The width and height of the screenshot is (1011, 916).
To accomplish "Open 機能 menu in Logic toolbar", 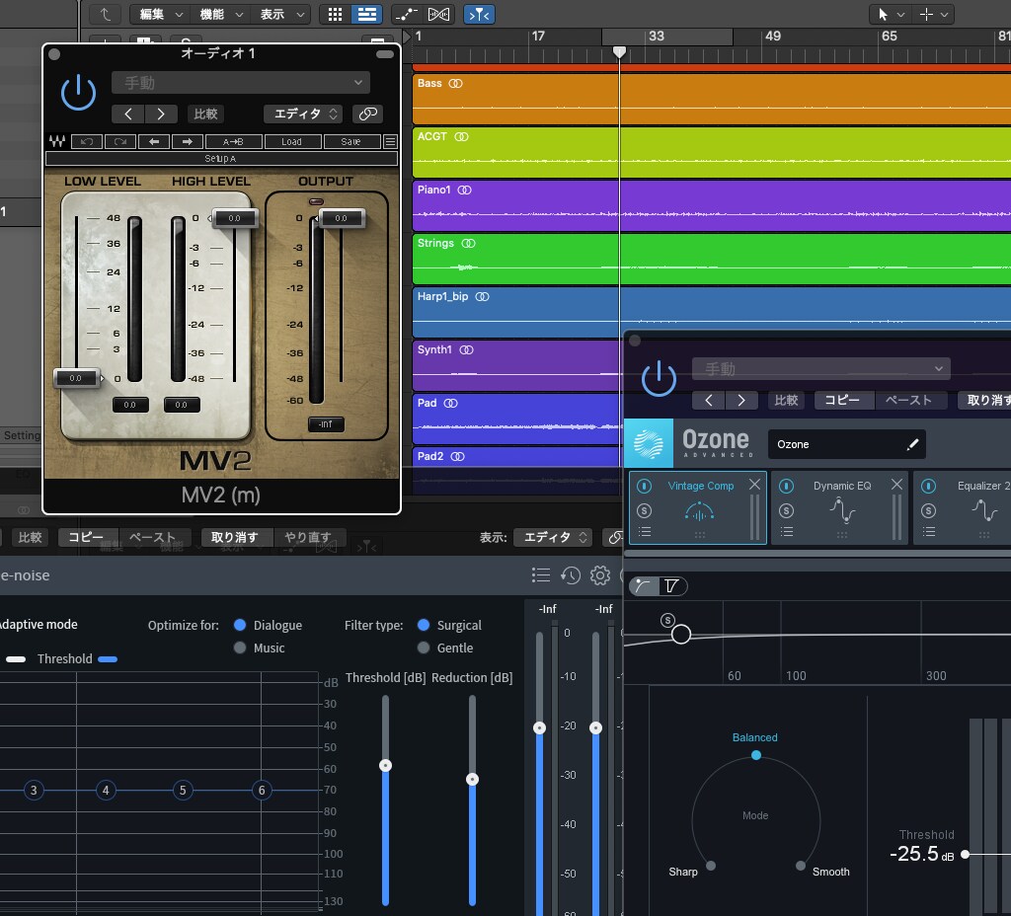I will 220,14.
